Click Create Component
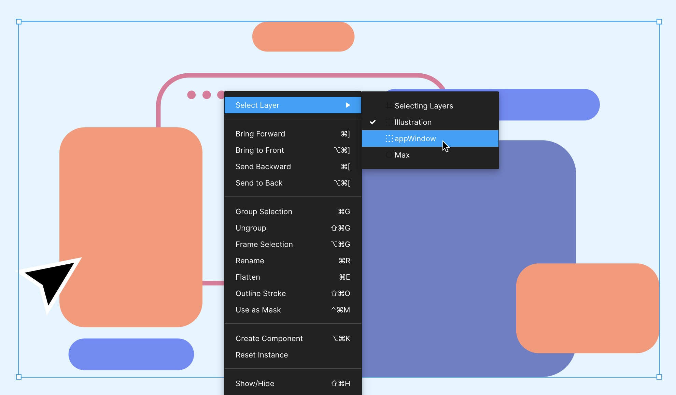This screenshot has height=395, width=676. (269, 338)
